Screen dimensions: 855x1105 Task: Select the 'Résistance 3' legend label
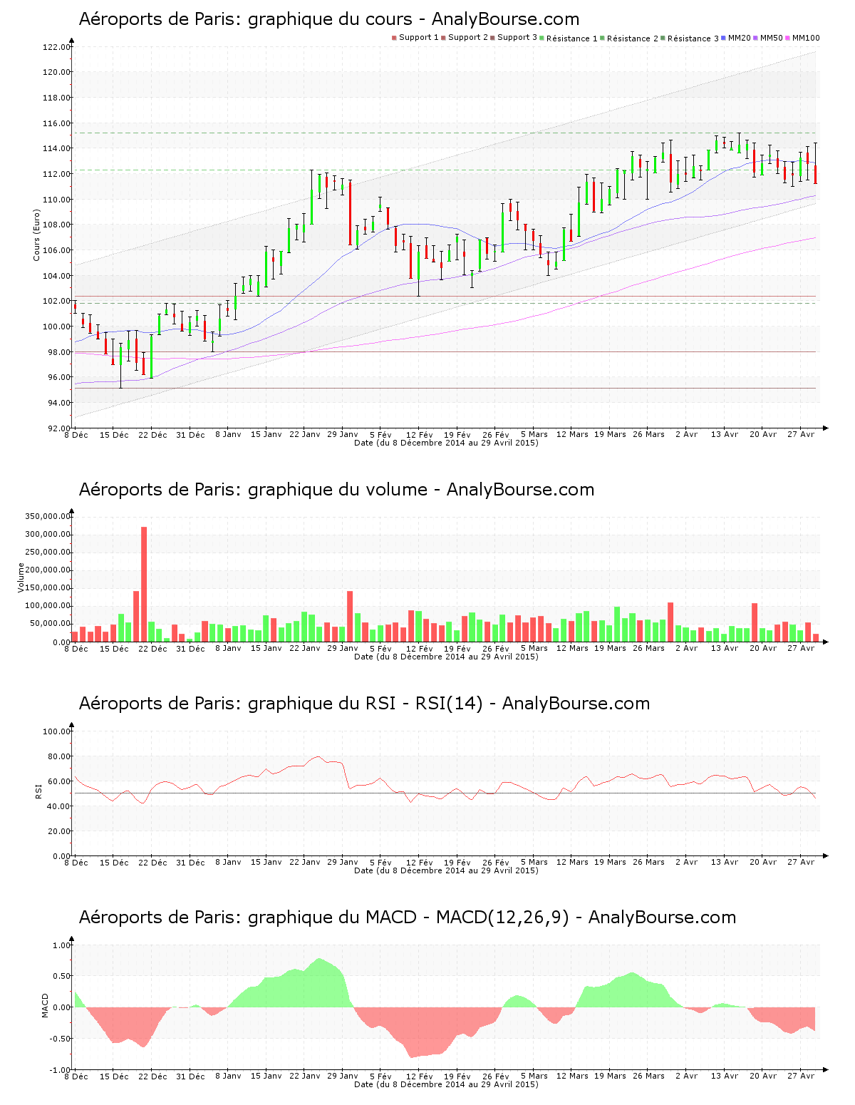click(693, 38)
